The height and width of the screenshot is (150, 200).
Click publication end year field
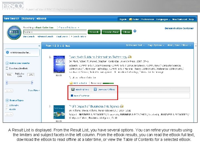tap(31, 75)
